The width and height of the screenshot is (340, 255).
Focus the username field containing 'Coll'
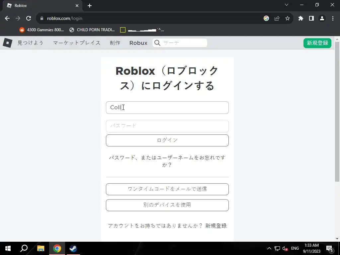(167, 108)
